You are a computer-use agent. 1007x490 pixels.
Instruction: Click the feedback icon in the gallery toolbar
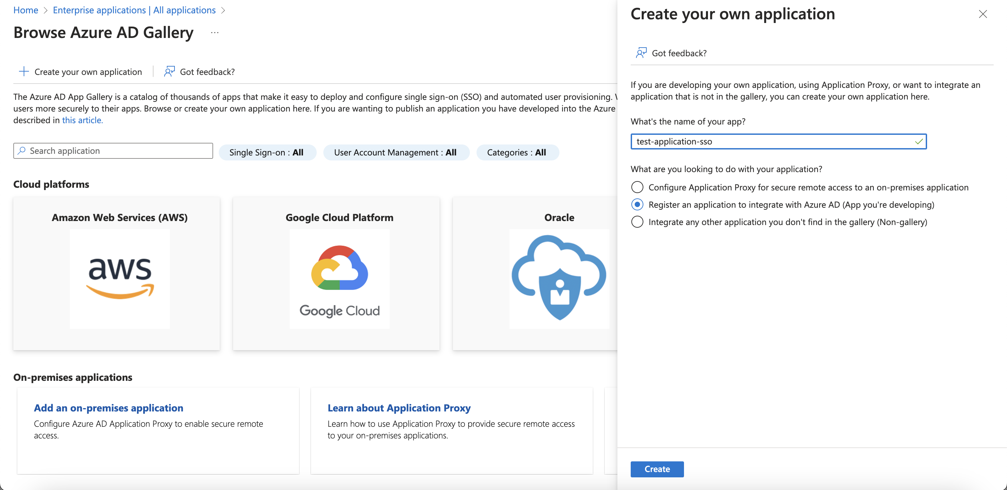pyautogui.click(x=169, y=72)
